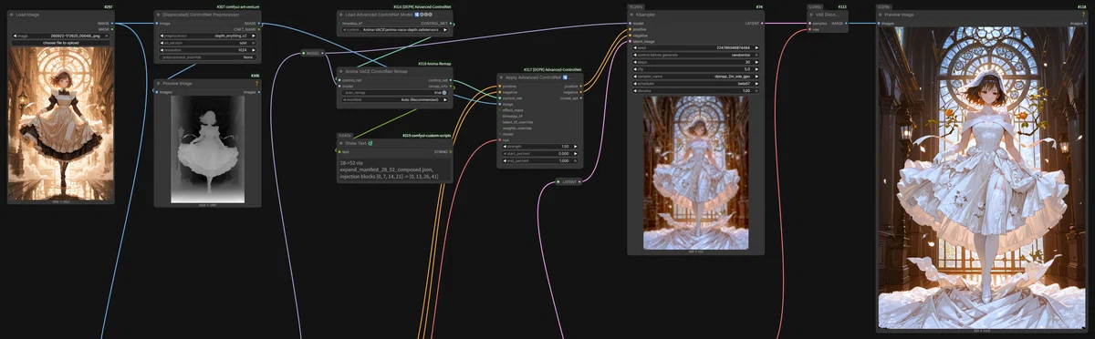Click the Show Text output text box
Screen dimensions: 1095x339
395,170
